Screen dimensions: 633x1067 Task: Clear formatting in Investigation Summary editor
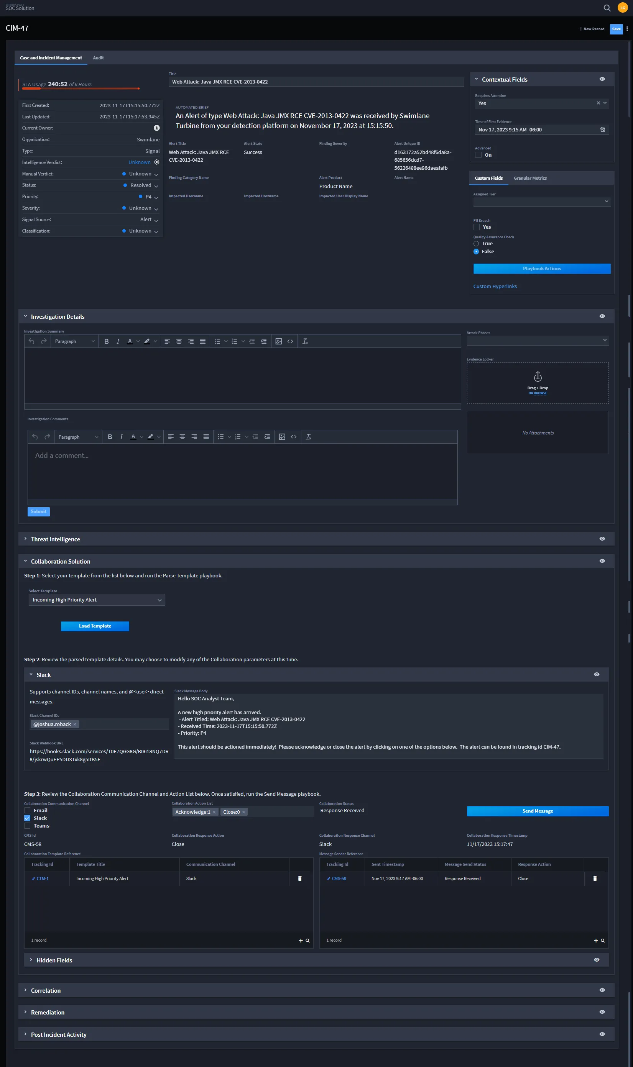coord(305,341)
